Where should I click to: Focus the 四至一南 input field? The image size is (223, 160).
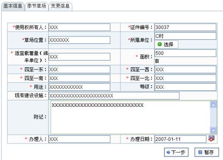(x=79, y=78)
